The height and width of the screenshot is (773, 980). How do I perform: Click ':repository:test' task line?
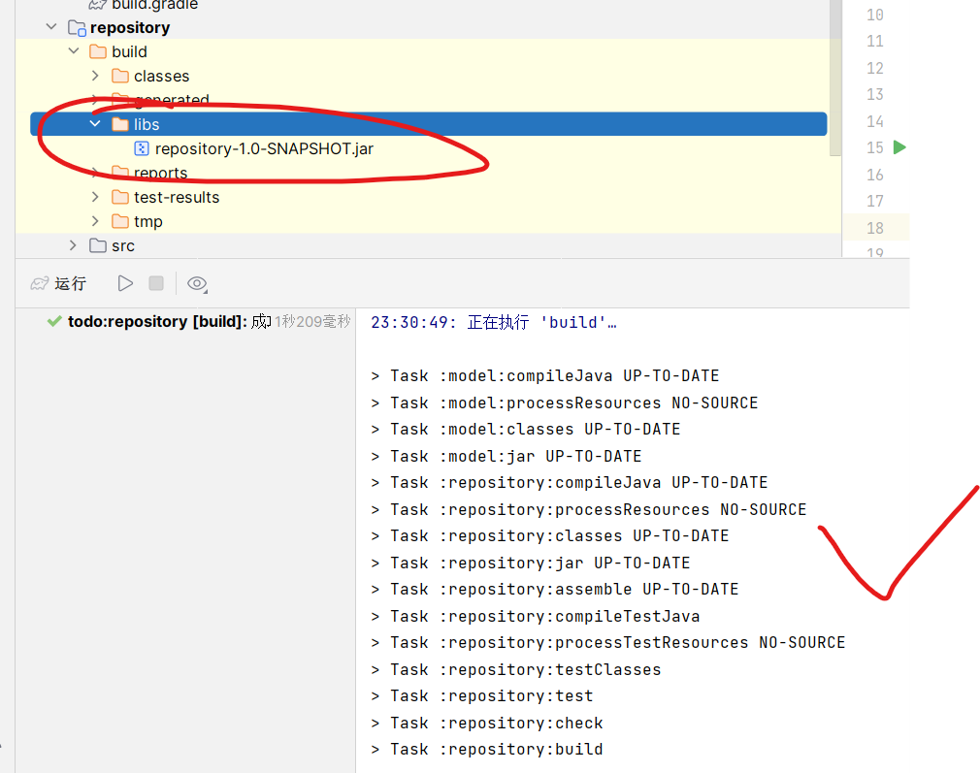(482, 696)
